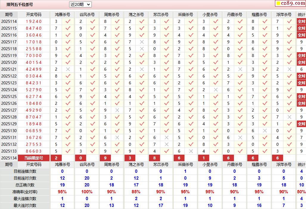Click the 总正确次数 row label
The width and height of the screenshot is (306, 209).
coord(25,185)
